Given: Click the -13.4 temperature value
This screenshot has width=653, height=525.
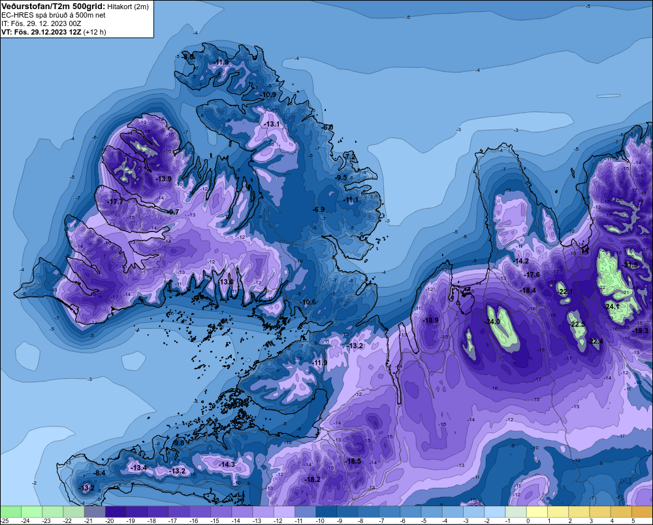Looking at the screenshot, I should coord(139,468).
